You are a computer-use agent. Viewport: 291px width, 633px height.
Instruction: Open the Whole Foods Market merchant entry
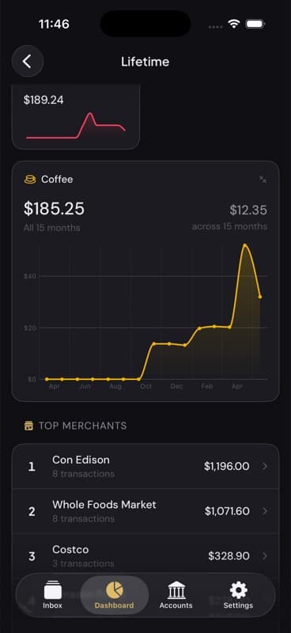(145, 511)
